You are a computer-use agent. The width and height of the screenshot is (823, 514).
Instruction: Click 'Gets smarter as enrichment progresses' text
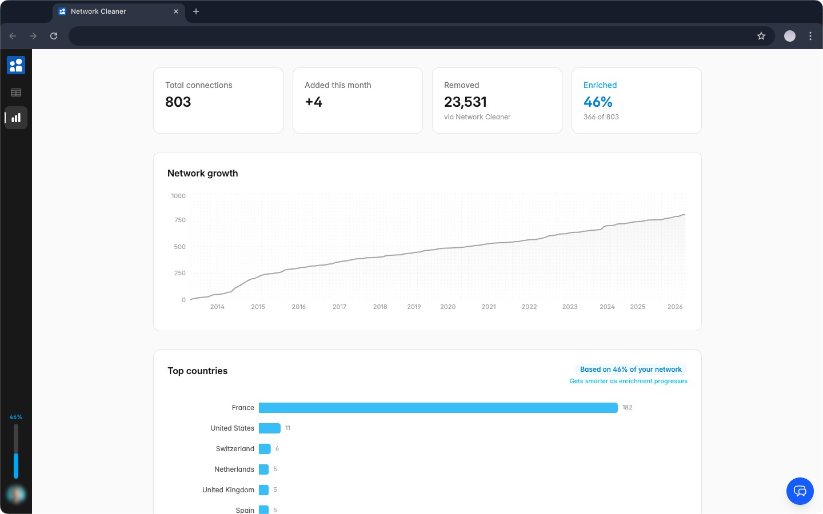click(629, 382)
